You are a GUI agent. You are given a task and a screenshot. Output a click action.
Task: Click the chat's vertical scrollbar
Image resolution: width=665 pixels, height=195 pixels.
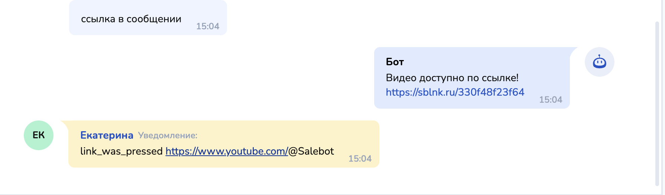[657, 104]
